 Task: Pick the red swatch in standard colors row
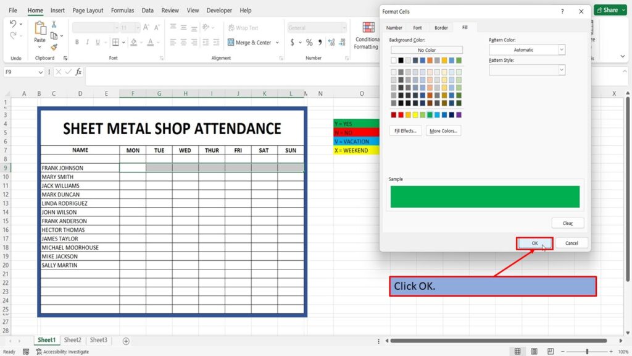click(401, 115)
